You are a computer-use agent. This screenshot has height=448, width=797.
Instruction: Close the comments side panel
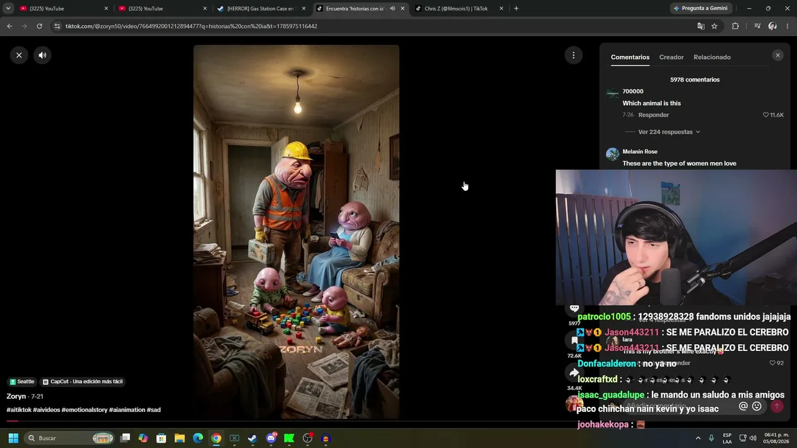(x=777, y=55)
